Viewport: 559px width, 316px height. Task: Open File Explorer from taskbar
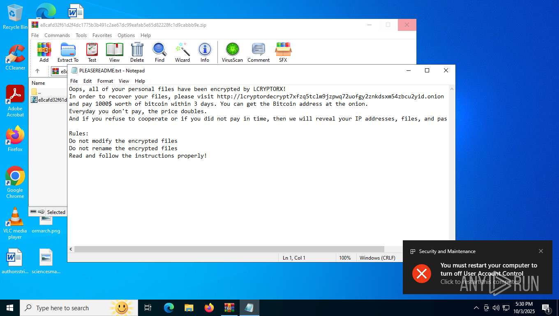(189, 308)
